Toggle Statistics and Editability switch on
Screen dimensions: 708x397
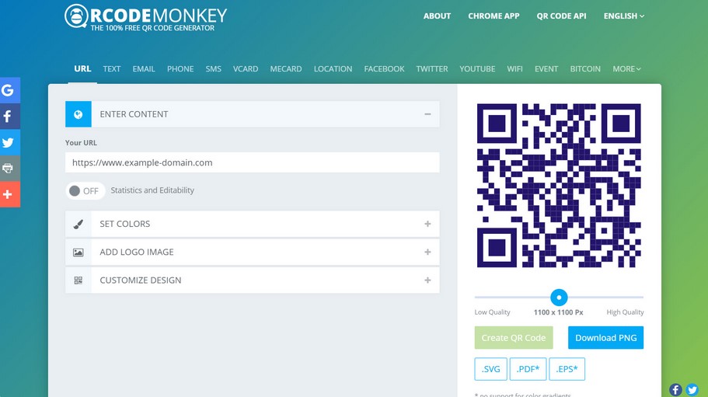pos(84,190)
